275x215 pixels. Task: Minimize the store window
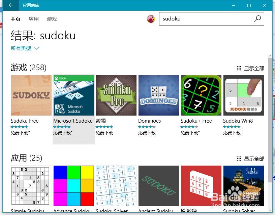[x=234, y=5]
